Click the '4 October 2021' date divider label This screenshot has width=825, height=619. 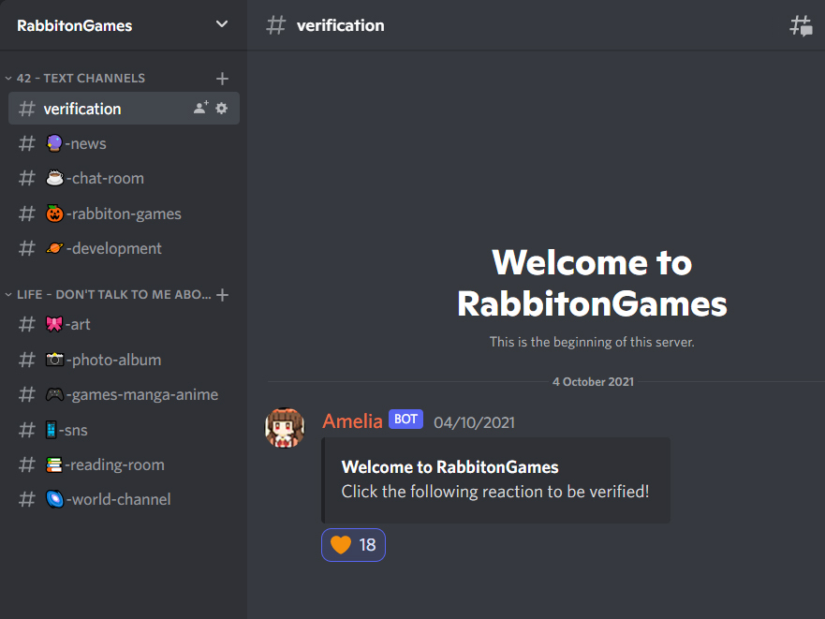593,382
